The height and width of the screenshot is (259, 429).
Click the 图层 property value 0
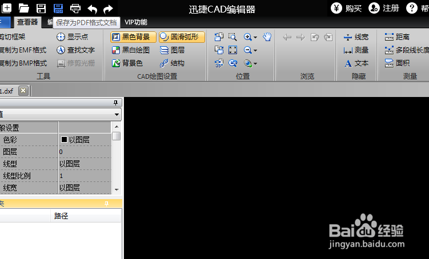coord(85,152)
